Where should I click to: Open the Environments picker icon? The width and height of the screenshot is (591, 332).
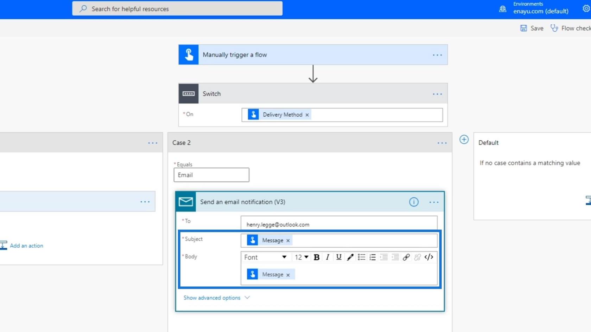pos(503,9)
